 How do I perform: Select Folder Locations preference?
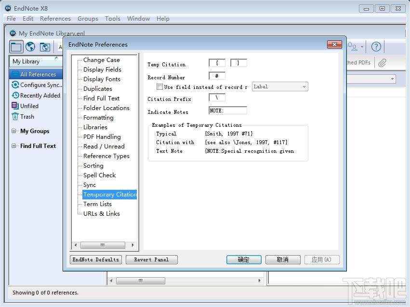click(106, 108)
